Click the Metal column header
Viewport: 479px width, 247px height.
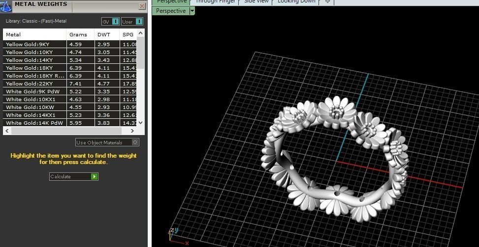(x=34, y=34)
